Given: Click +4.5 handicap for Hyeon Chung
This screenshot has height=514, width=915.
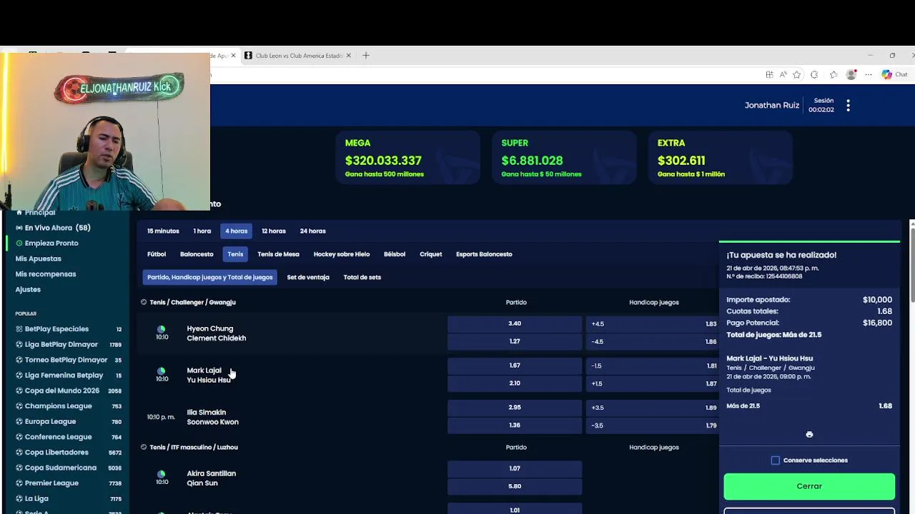Looking at the screenshot, I should tap(653, 323).
